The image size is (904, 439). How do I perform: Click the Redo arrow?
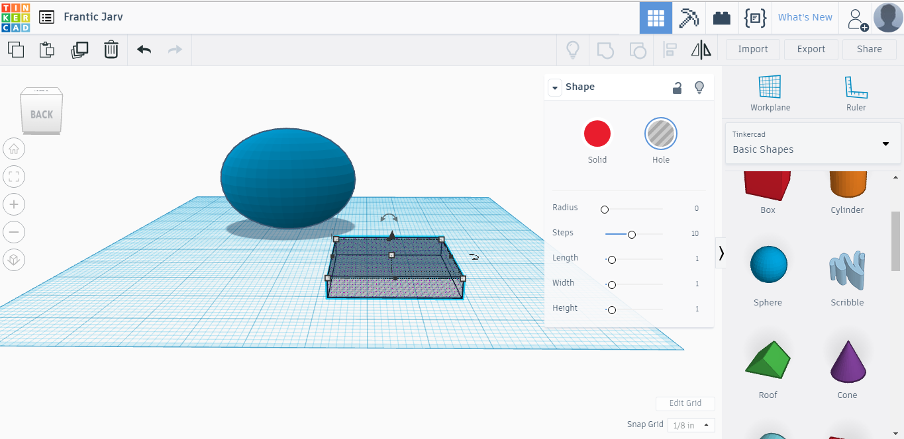tap(175, 50)
